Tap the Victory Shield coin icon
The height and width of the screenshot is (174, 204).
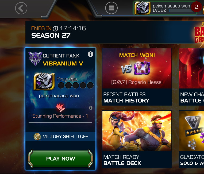click(37, 137)
